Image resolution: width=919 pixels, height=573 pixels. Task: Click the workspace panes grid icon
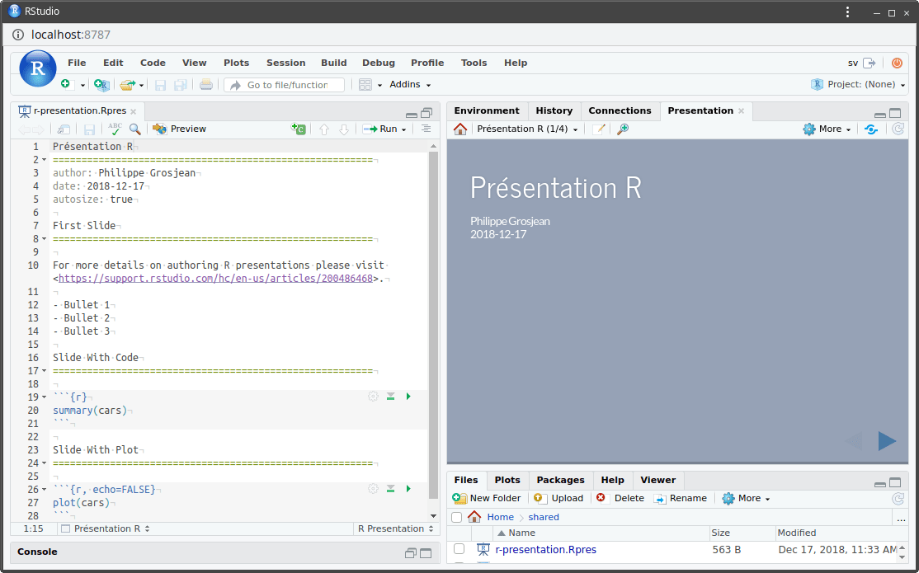(365, 85)
